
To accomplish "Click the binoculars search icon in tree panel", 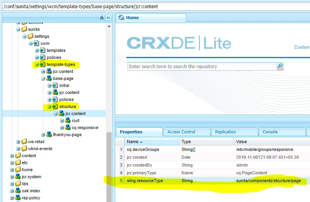I will pos(102,18).
